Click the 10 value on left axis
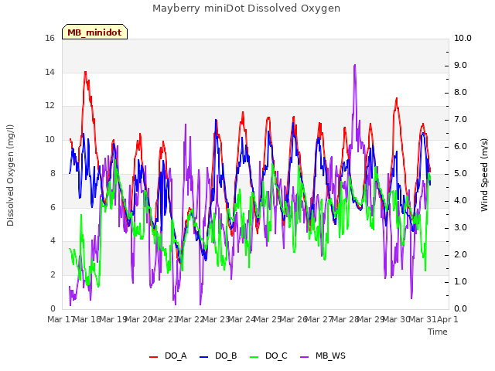495x371 pixels. click(49, 139)
